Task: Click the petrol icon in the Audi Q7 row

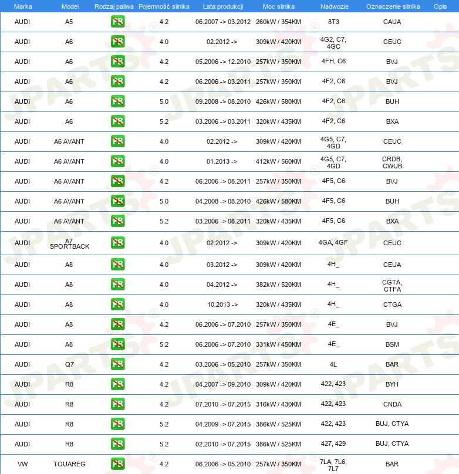Action: (117, 364)
